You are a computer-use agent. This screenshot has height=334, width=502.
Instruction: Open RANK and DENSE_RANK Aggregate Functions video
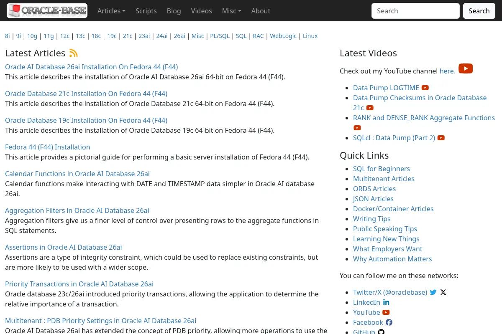424,118
